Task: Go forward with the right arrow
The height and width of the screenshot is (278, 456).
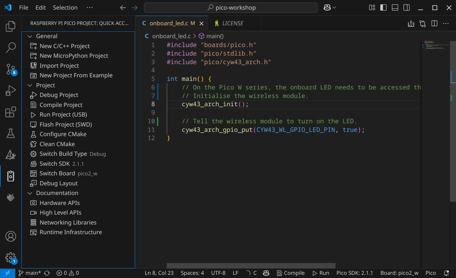Action: pos(134,7)
